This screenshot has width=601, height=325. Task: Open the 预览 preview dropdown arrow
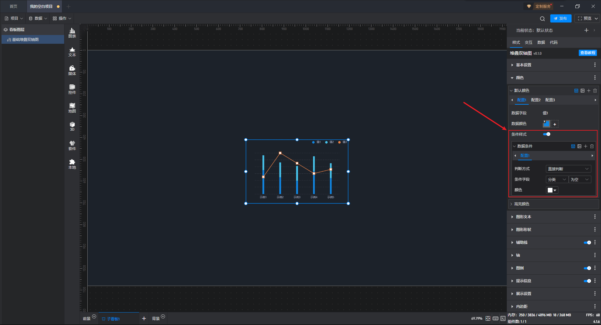596,18
